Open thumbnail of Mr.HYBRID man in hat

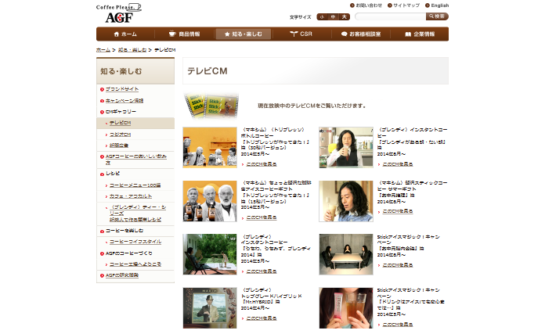[x=210, y=308]
